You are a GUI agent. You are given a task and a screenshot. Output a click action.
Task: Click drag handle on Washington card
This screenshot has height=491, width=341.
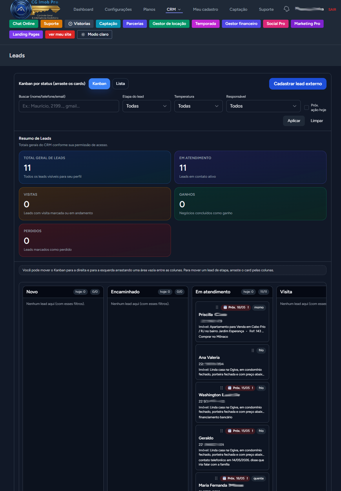pos(221,388)
